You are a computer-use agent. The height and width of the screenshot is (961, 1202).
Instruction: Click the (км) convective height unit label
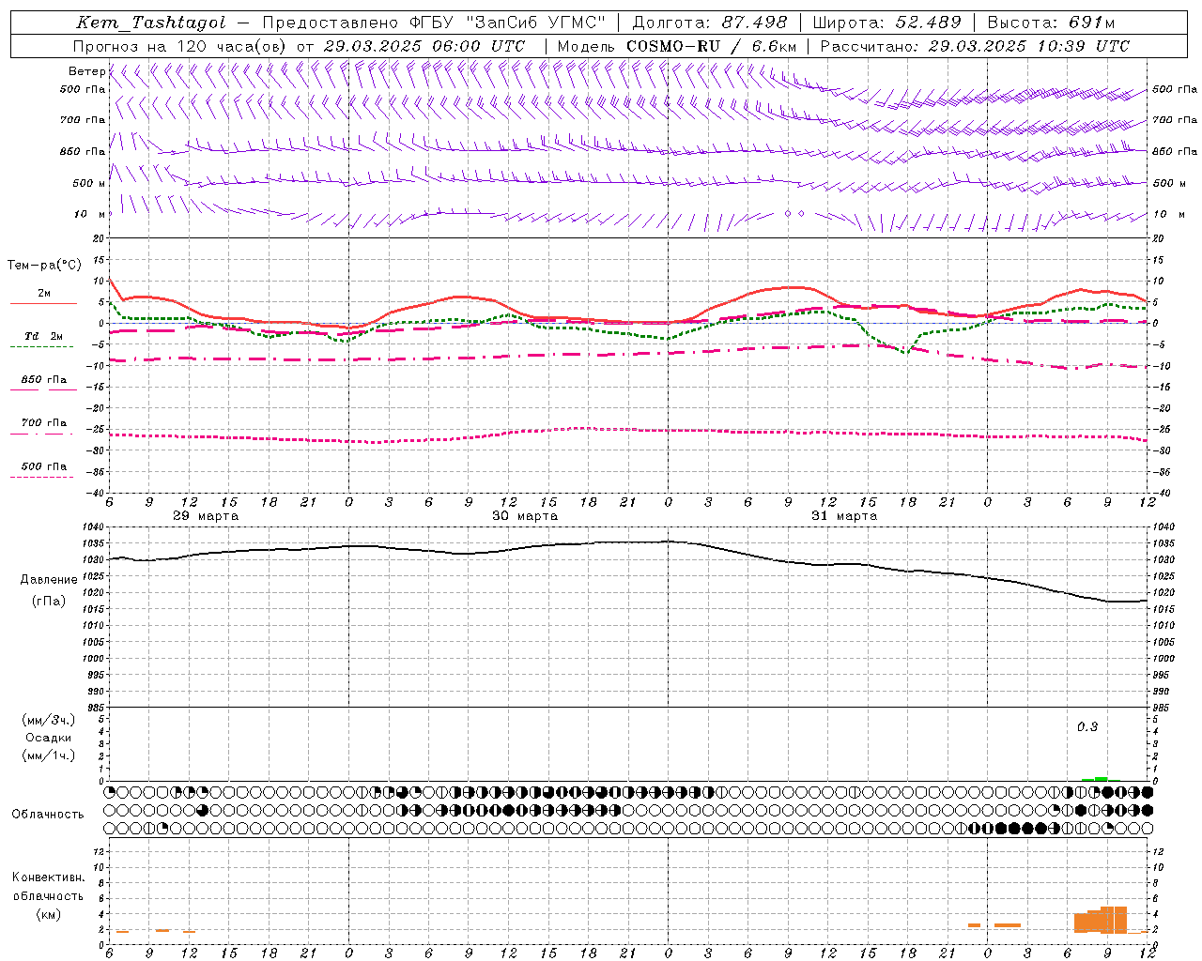49,914
